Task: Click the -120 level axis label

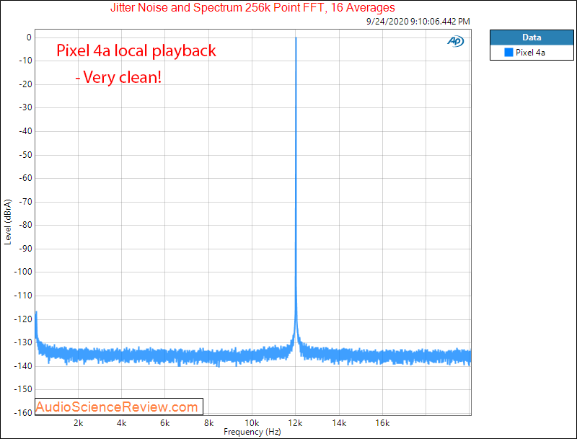Action: tap(23, 319)
